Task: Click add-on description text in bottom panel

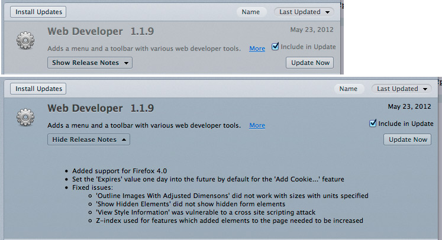Action: pos(144,125)
